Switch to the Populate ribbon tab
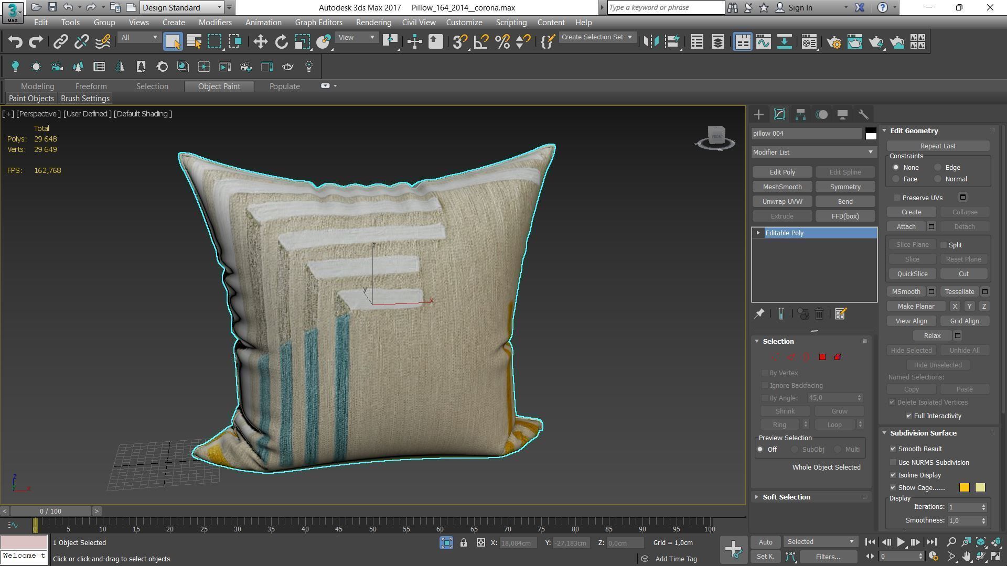The height and width of the screenshot is (566, 1007). click(x=284, y=86)
